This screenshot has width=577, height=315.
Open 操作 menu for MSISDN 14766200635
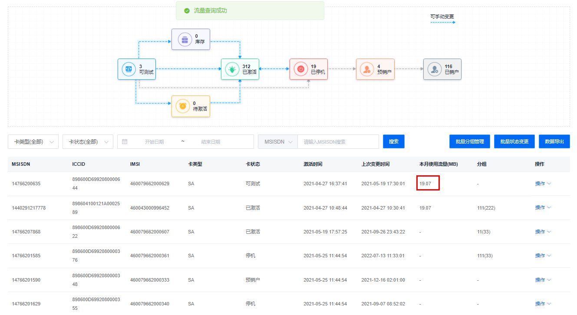tap(543, 184)
